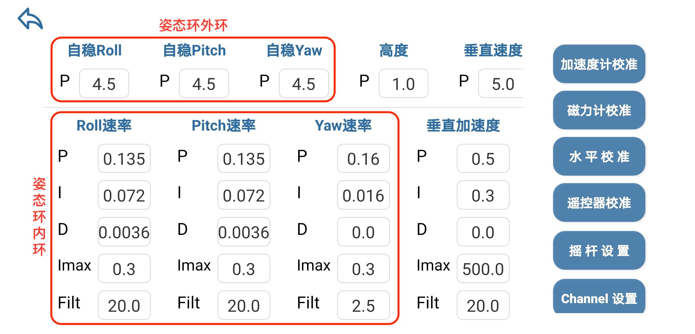Image resolution: width=695 pixels, height=334 pixels.
Task: Tap the back arrow icon
Action: click(x=30, y=19)
